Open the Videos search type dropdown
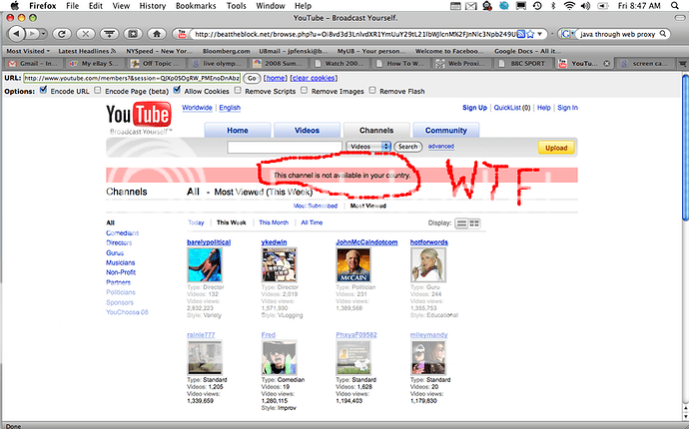Viewport: 689px width, 429px height. 368,147
